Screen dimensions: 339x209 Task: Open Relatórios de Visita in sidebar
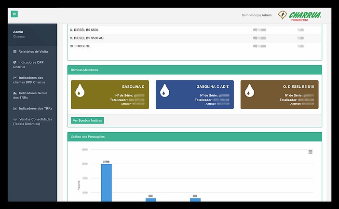33,51
